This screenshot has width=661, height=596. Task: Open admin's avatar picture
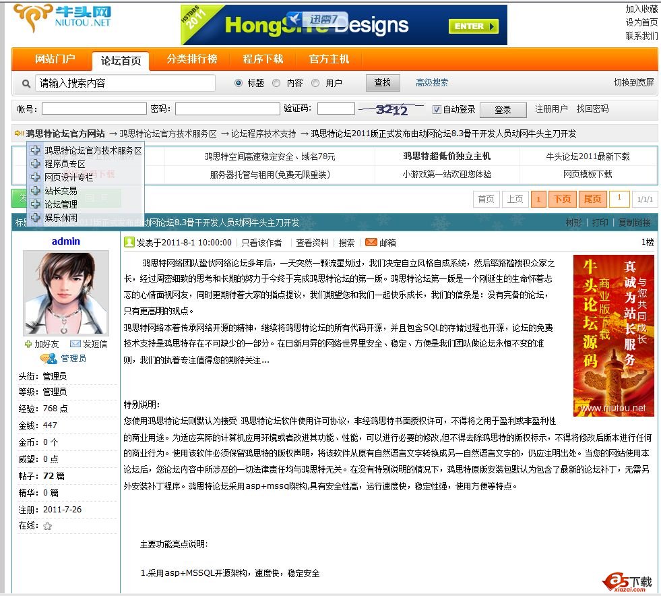66,293
